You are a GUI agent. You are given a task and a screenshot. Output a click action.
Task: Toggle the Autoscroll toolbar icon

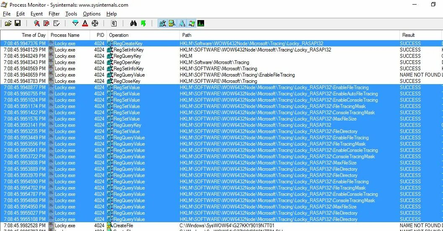47,23
